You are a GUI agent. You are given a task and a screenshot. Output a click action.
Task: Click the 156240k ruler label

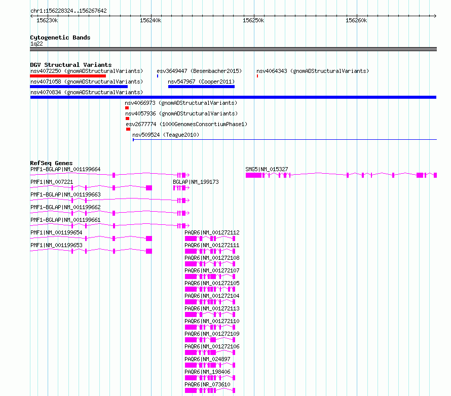point(151,20)
